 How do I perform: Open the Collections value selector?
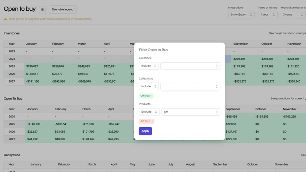point(190,87)
